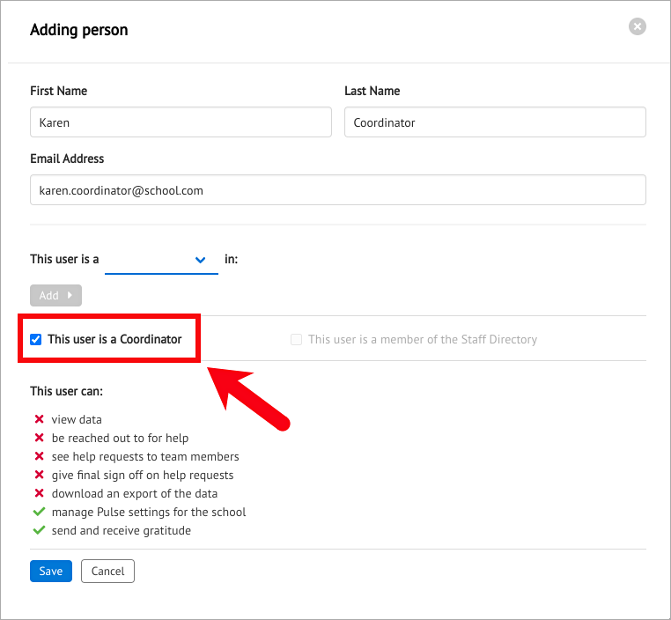Screen dimensions: 671x620
Task: Click green check beside 'send and receive gratitude'
Action: pyautogui.click(x=39, y=530)
